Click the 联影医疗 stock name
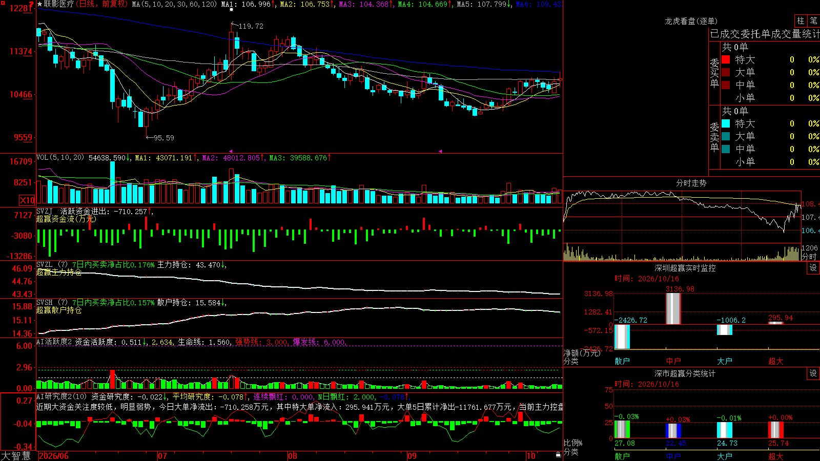 point(59,4)
